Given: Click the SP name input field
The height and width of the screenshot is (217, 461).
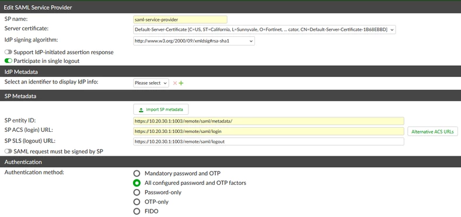Looking at the screenshot, I should point(180,20).
